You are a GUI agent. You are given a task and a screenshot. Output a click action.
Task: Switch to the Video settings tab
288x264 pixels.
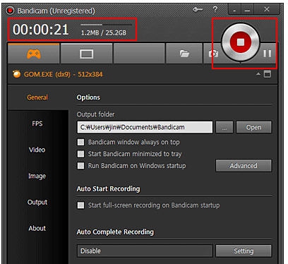(x=37, y=150)
